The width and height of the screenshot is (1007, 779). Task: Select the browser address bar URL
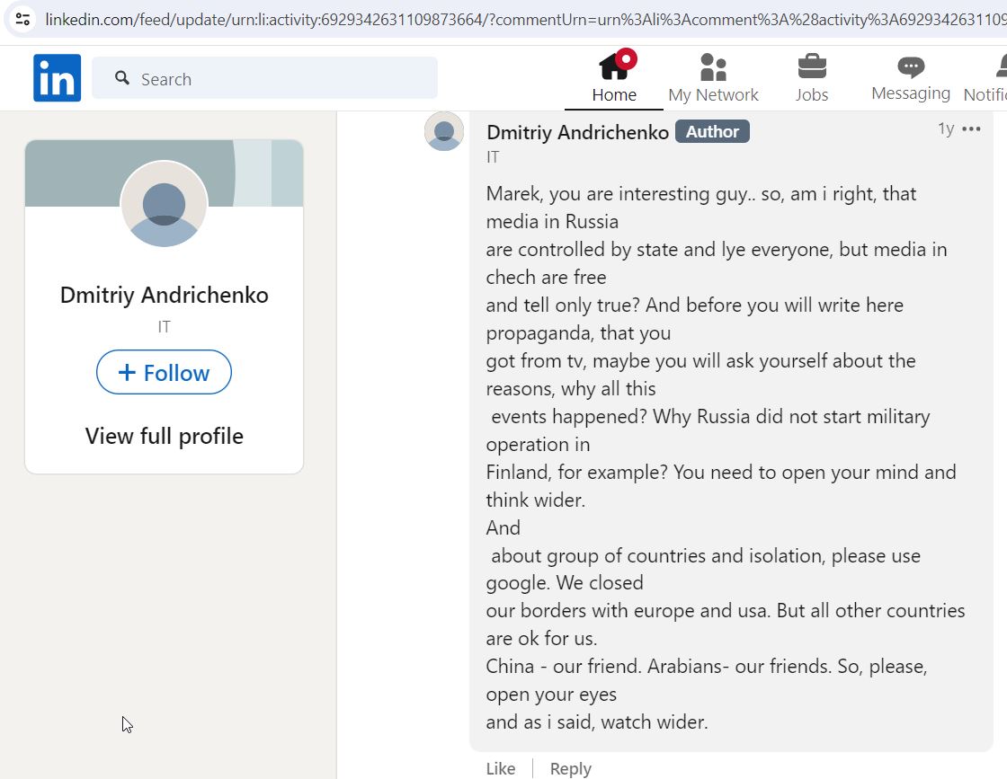pyautogui.click(x=525, y=19)
